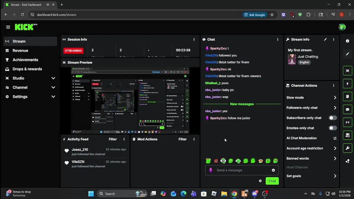Open Chat panel three-dot options

tap(278, 40)
